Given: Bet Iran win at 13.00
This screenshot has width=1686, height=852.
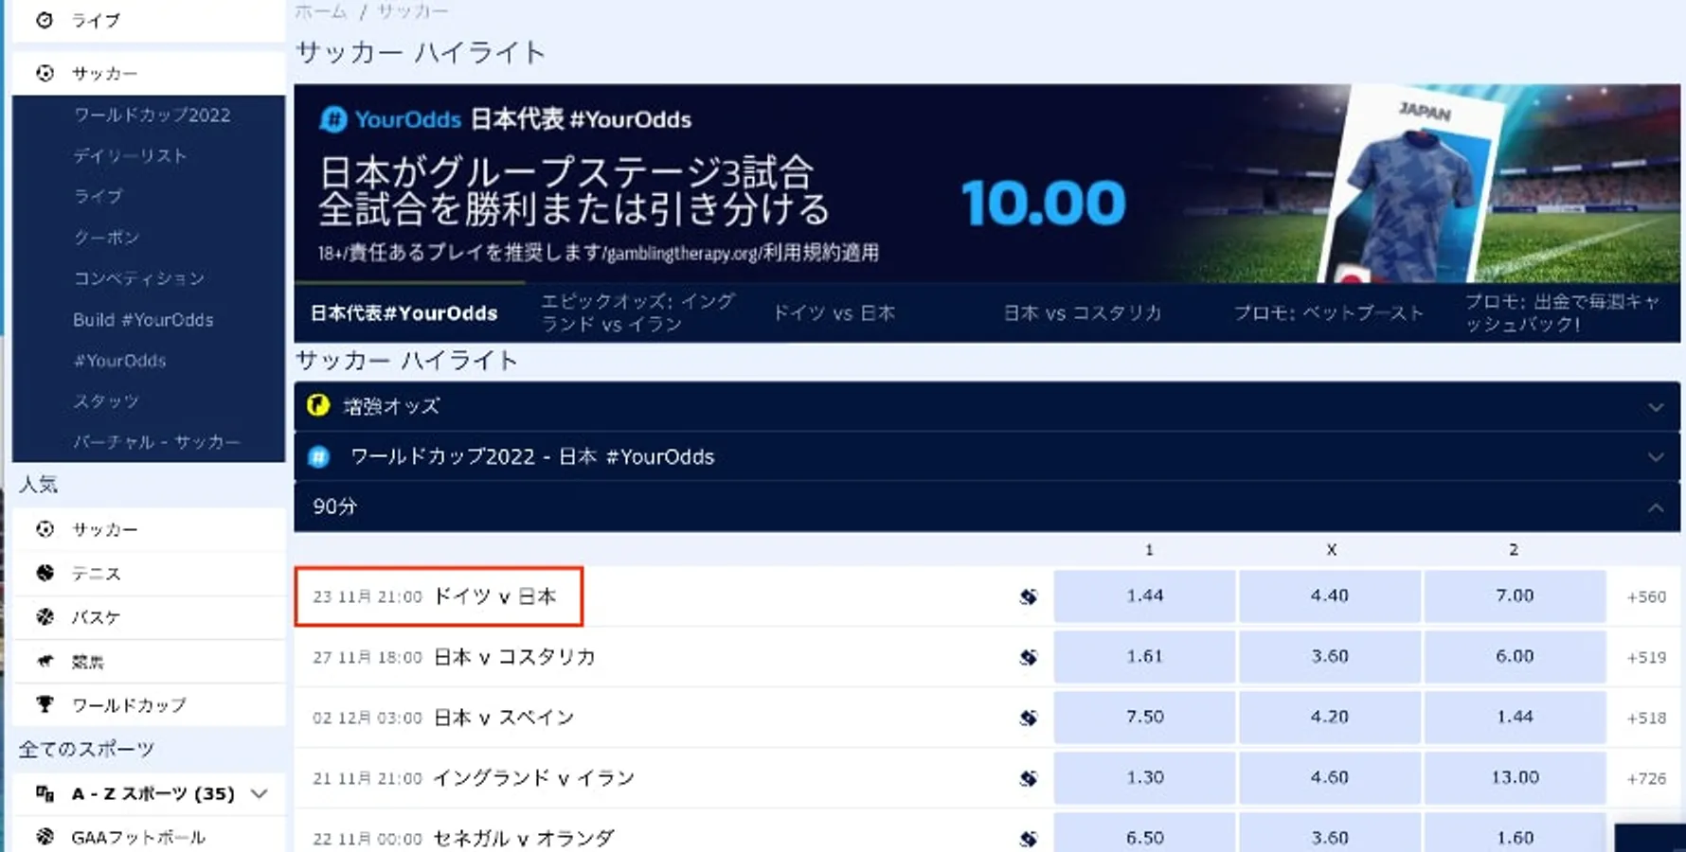Looking at the screenshot, I should (x=1515, y=778).
